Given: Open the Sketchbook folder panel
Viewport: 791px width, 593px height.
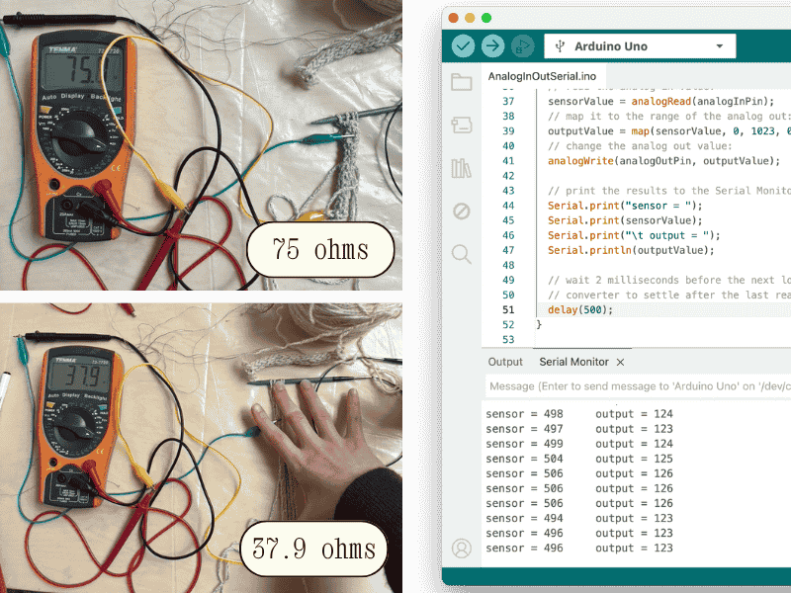Looking at the screenshot, I should [462, 83].
